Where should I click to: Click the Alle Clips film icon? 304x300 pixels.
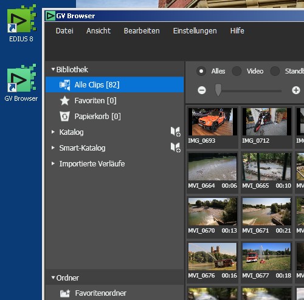(65, 85)
